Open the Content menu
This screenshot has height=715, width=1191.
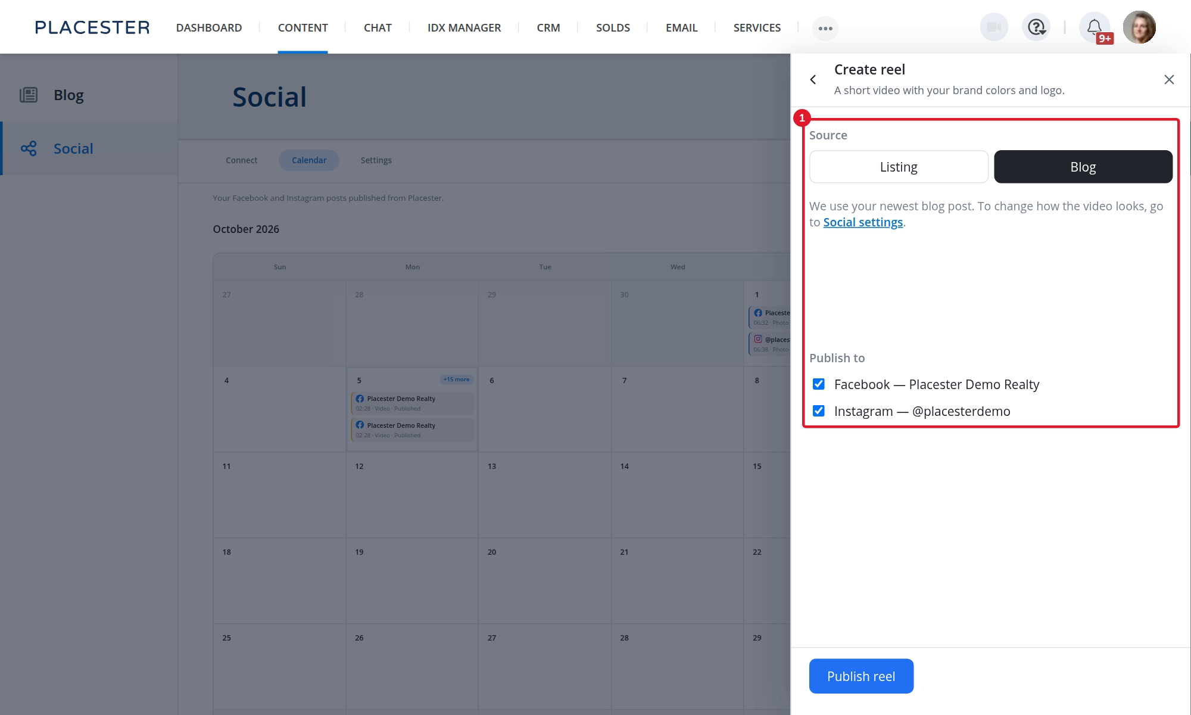(x=303, y=27)
